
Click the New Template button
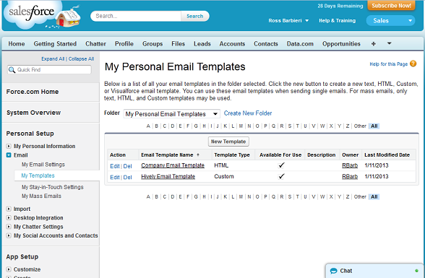228,142
